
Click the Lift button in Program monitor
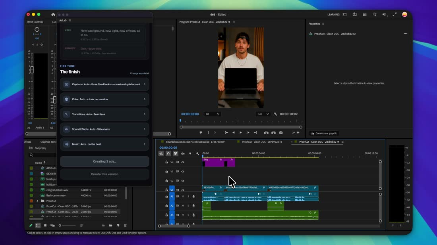point(266,133)
